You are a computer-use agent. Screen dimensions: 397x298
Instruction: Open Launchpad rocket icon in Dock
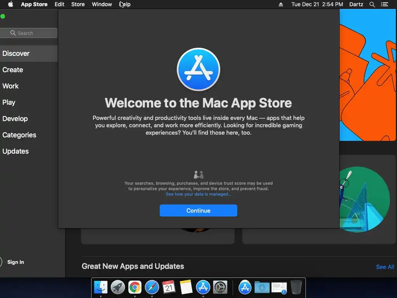[118, 288]
